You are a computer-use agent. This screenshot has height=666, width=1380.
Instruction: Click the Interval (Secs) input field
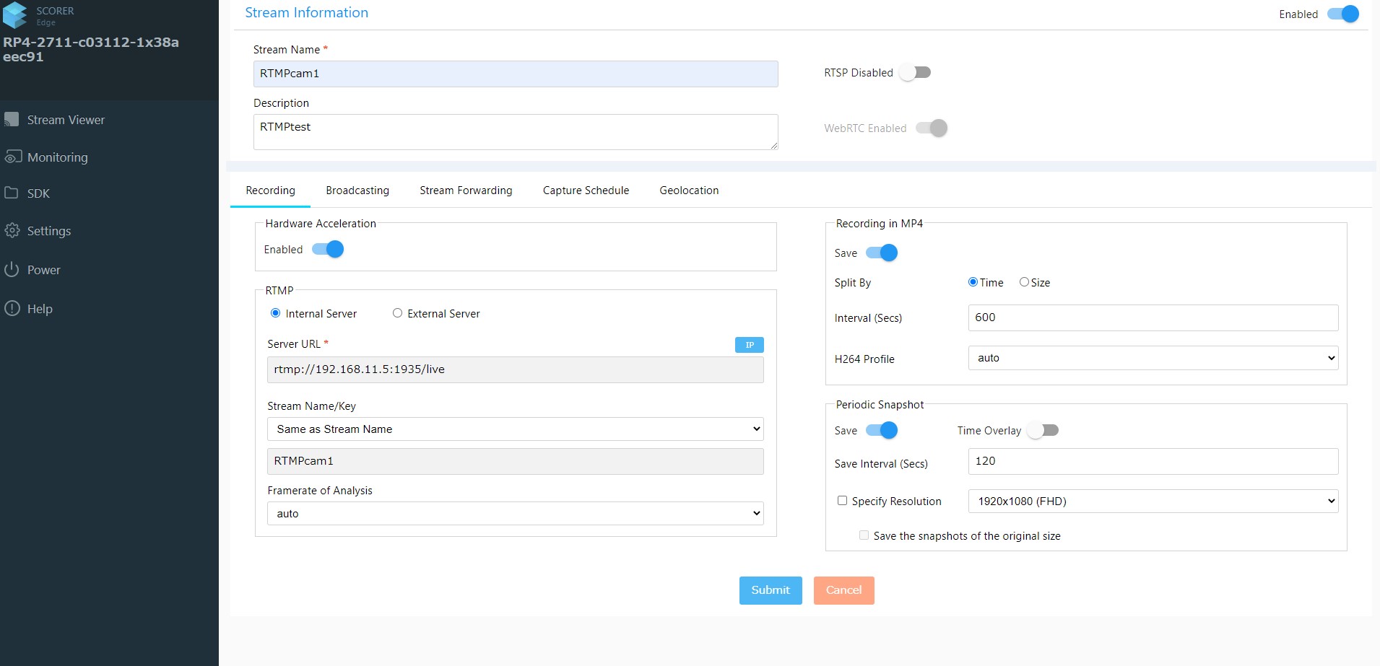tap(1153, 317)
